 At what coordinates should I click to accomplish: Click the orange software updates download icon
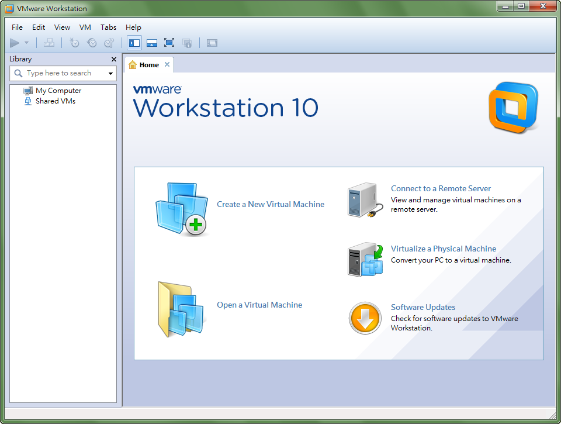pos(365,318)
